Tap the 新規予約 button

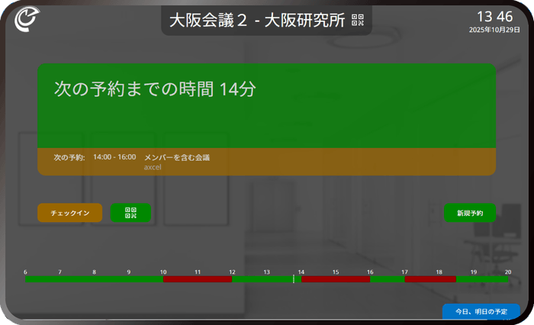[x=470, y=213]
